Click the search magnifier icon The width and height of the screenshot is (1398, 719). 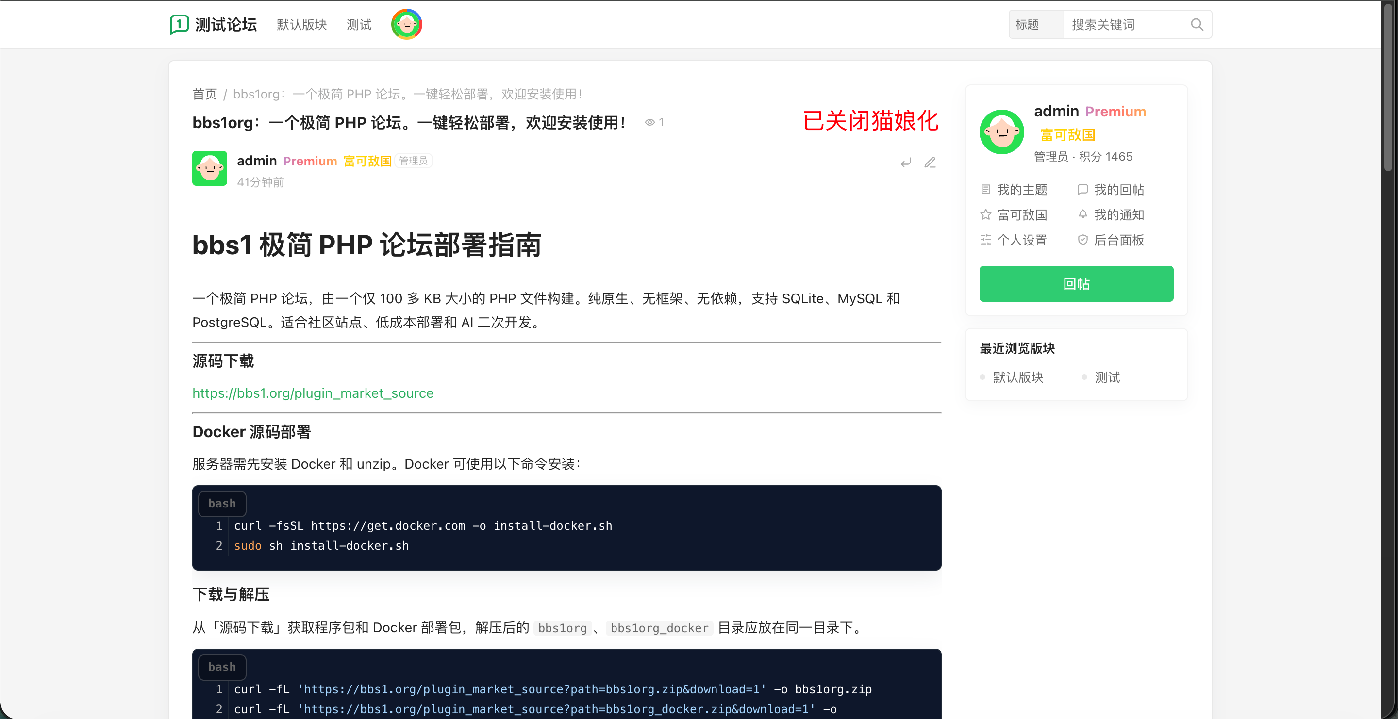[1197, 24]
